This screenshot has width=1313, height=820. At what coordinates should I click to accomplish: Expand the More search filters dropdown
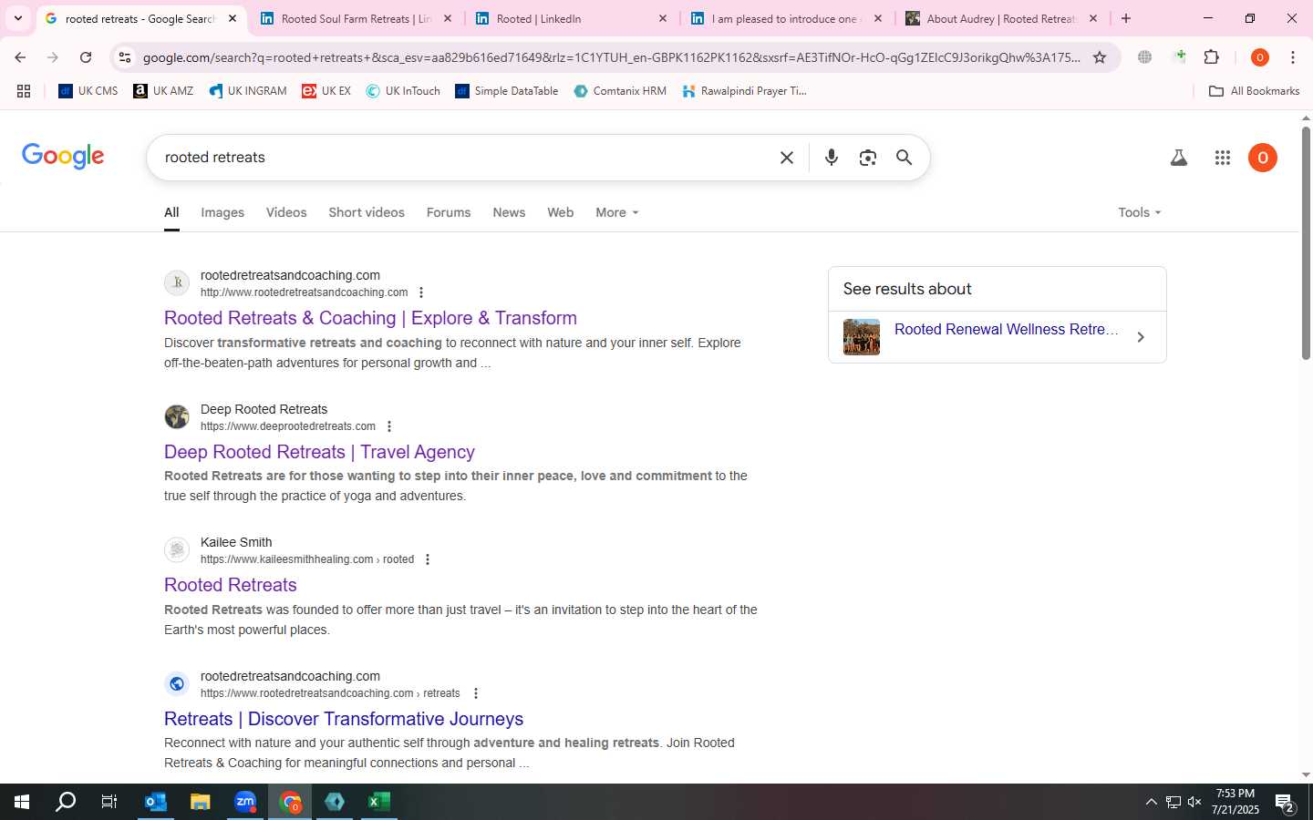(617, 212)
